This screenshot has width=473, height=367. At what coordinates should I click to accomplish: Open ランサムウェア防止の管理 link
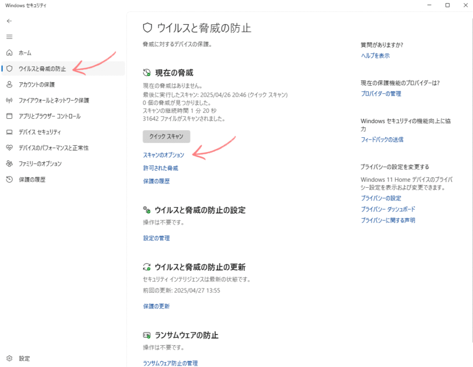pos(170,363)
